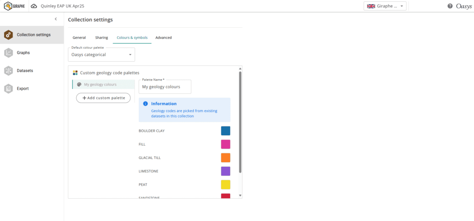Click the BOULDER CLAY blue colour swatch
This screenshot has height=221, width=474.
point(225,131)
